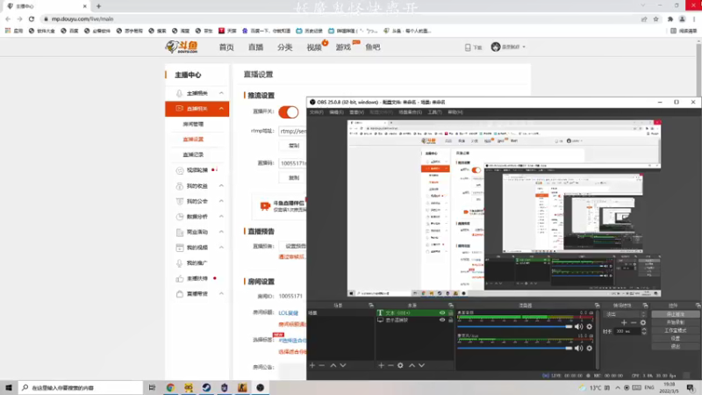The height and width of the screenshot is (395, 702).
Task: Remove the selected source with minus icon
Action: pos(390,365)
